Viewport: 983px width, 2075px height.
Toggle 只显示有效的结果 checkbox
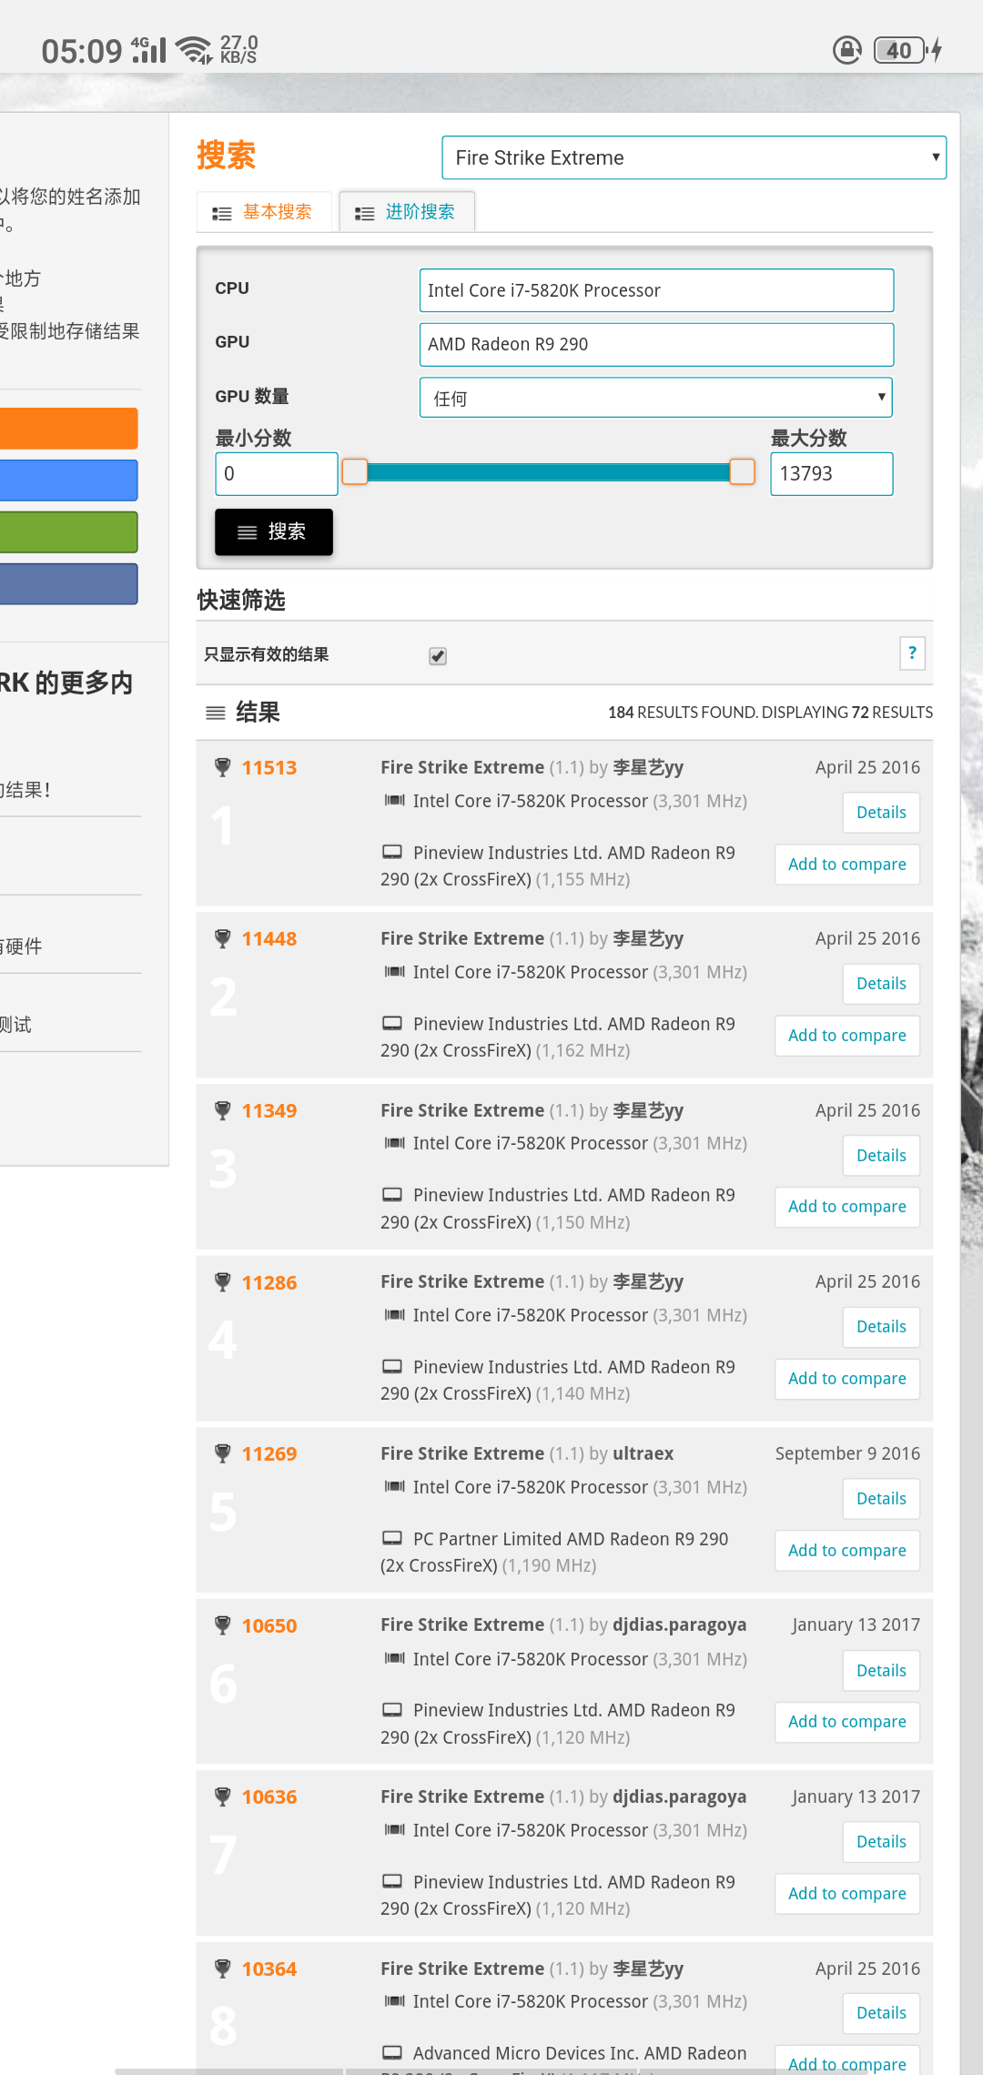click(438, 655)
